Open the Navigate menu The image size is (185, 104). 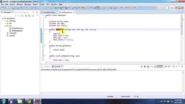(x=28, y=4)
